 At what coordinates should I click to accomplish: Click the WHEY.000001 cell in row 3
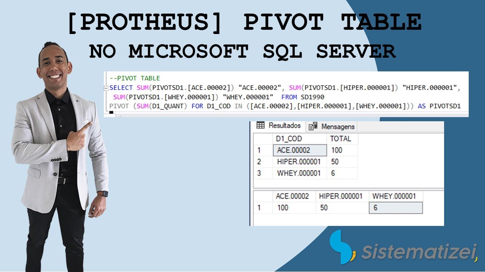[x=300, y=173]
